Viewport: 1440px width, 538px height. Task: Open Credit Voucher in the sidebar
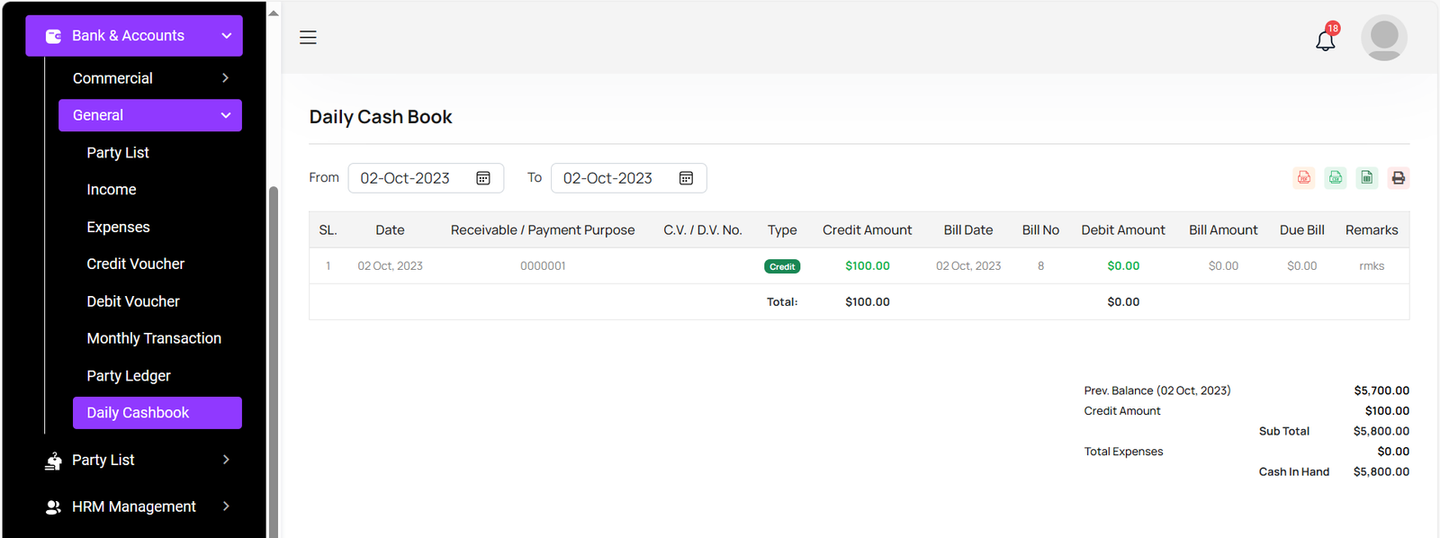135,264
